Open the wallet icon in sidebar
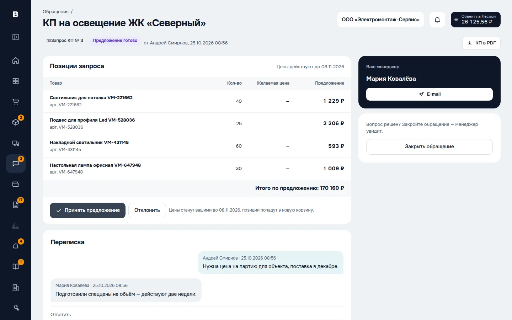The width and height of the screenshot is (512, 320). pos(16,184)
